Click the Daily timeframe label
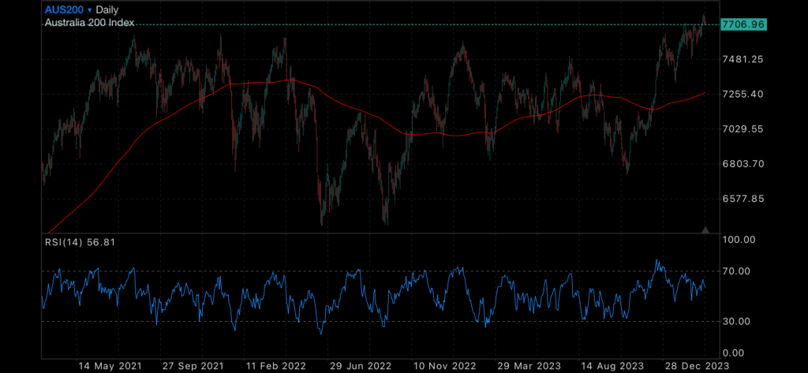808x373 pixels. pos(107,9)
